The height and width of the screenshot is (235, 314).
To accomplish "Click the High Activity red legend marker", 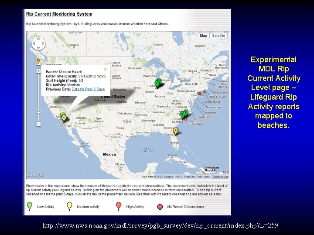I will 119,206.
